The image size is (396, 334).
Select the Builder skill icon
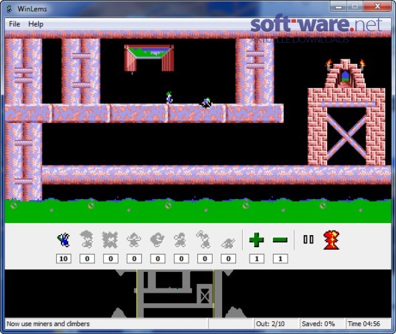click(x=158, y=239)
